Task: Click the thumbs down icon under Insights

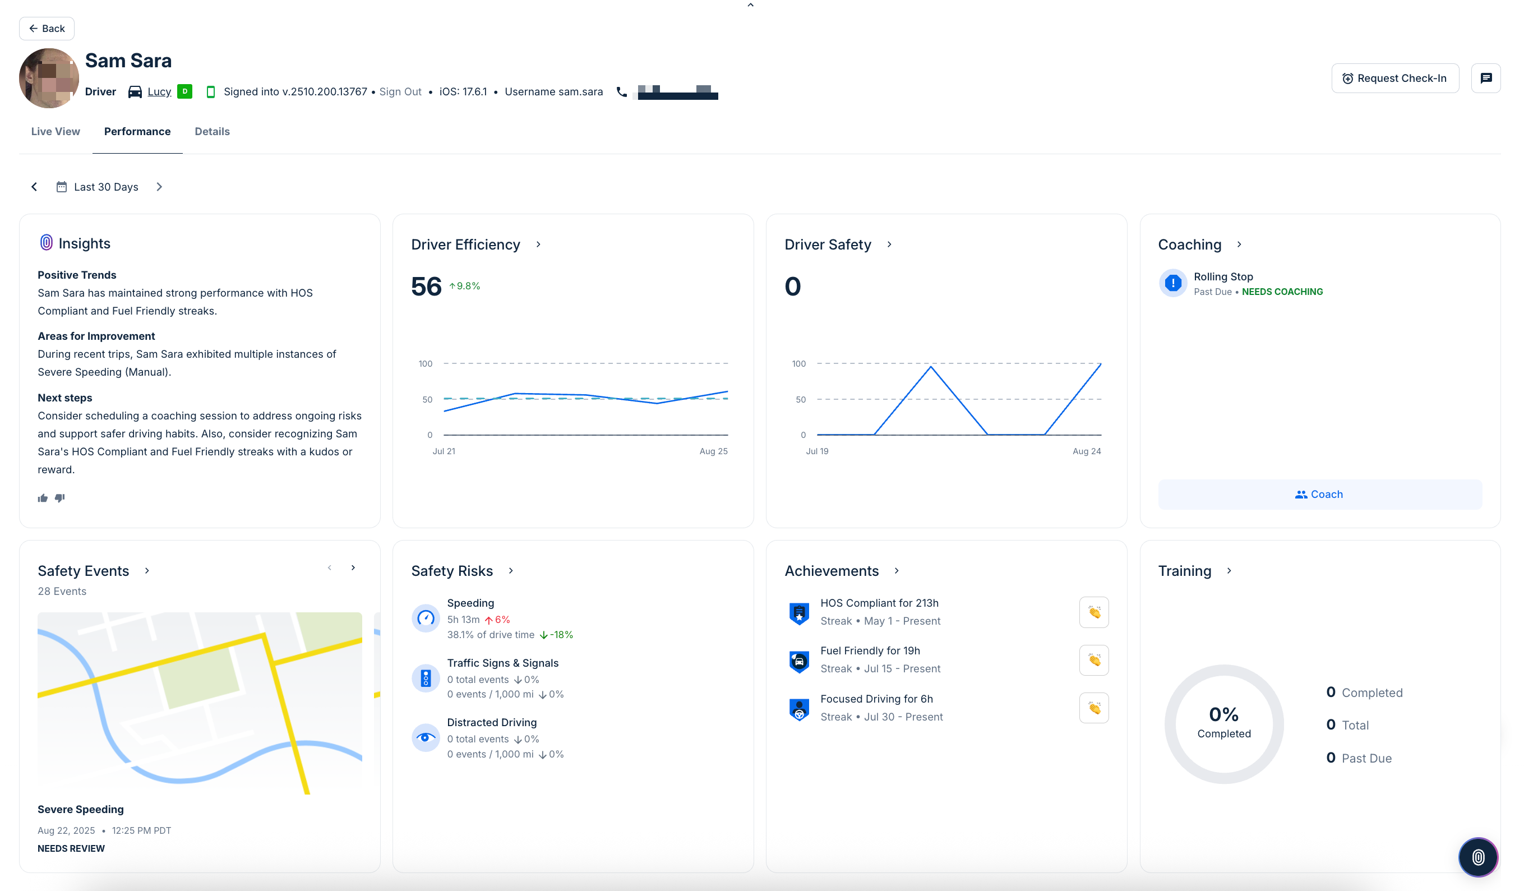Action: click(60, 498)
